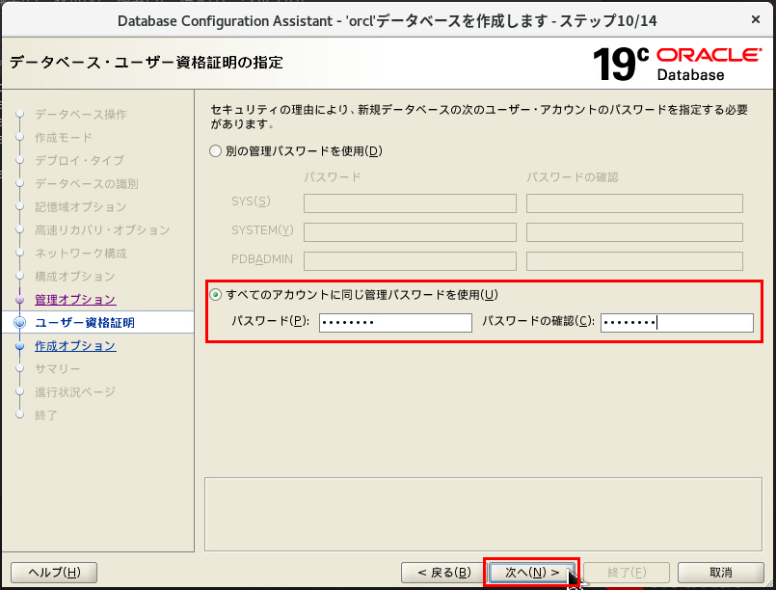Screen dimensions: 776x590
Task: Click the パスワード(P) input field
Action: [x=395, y=320]
